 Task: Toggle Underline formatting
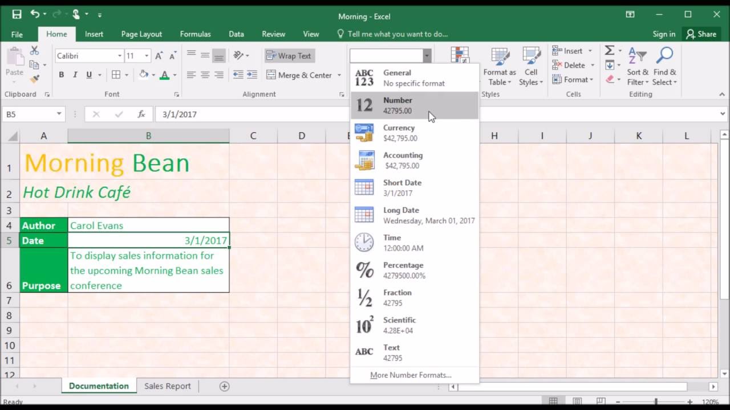coord(88,75)
